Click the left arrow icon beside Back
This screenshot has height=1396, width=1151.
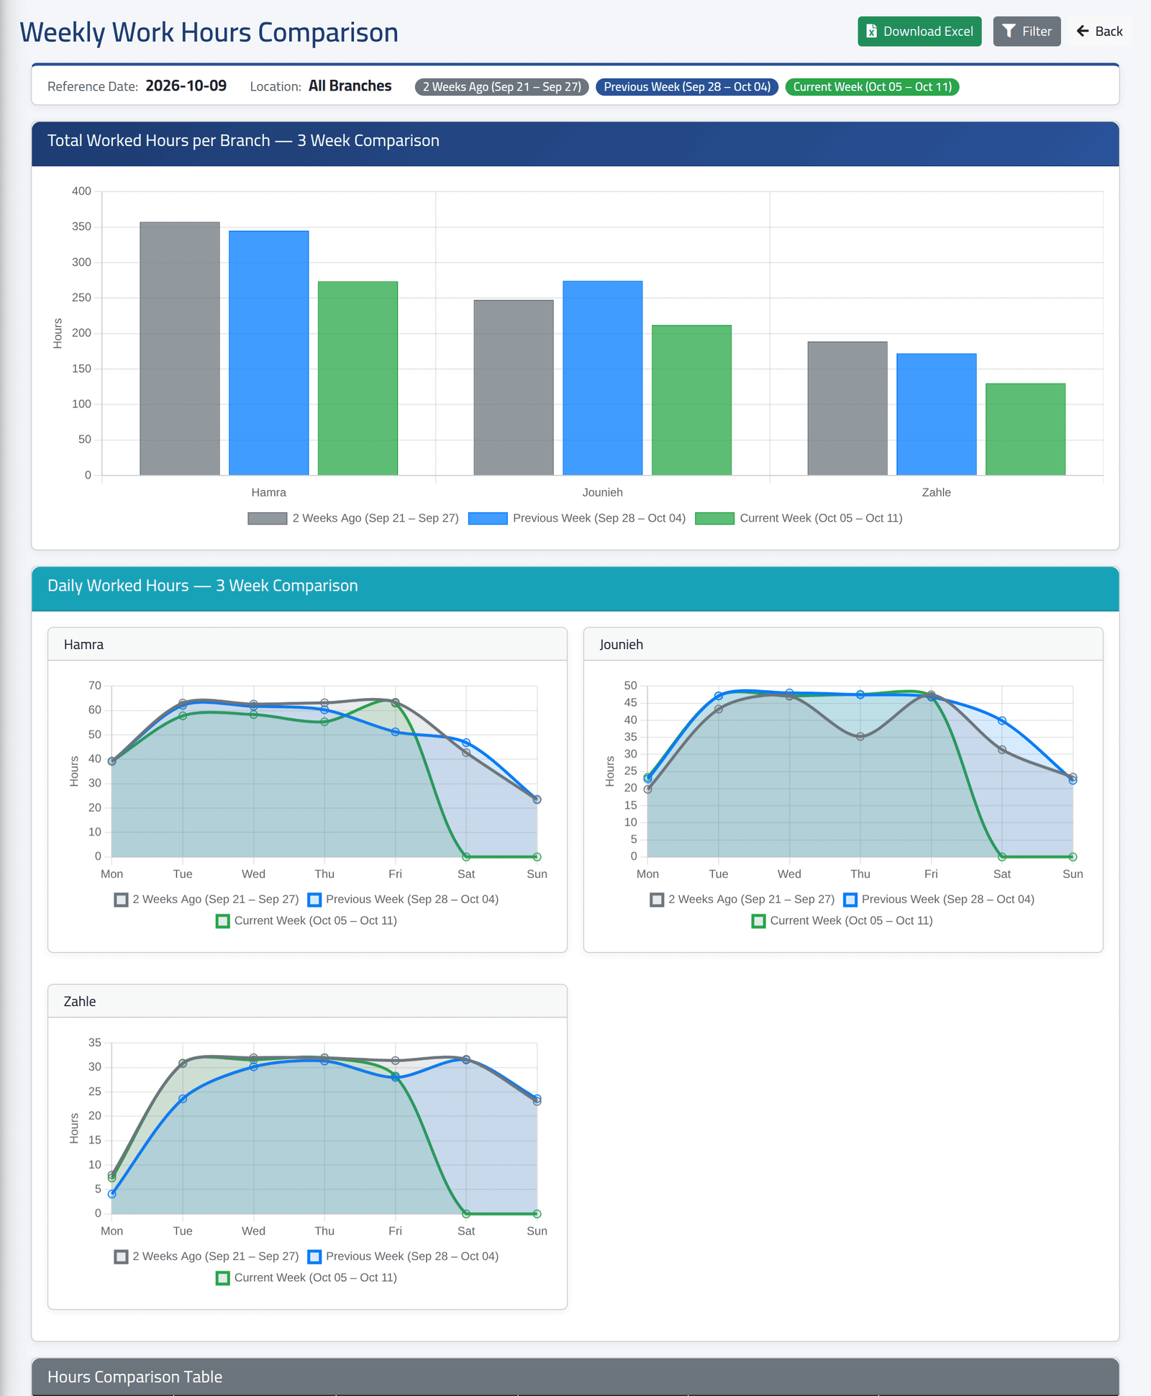pyautogui.click(x=1083, y=32)
